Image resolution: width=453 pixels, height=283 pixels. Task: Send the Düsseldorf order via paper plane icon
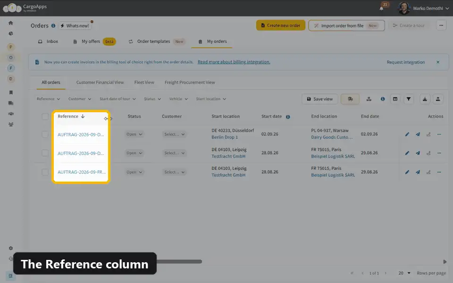[418, 134]
